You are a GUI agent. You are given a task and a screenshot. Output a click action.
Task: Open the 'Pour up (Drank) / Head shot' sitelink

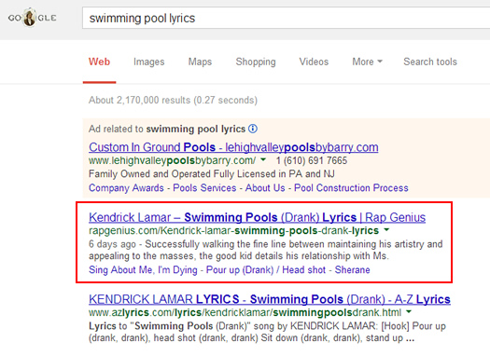pos(266,269)
